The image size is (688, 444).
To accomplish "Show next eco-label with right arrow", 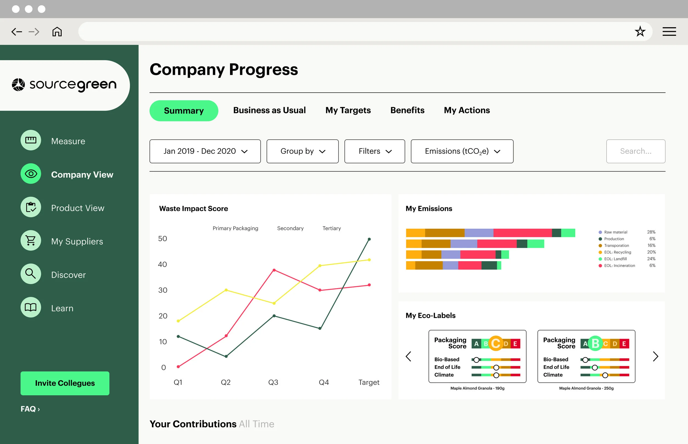I will click(x=656, y=357).
